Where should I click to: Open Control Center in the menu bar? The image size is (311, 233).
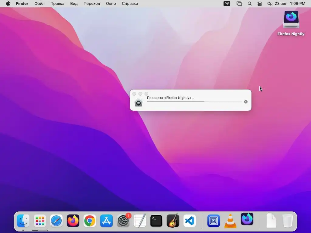point(260,4)
